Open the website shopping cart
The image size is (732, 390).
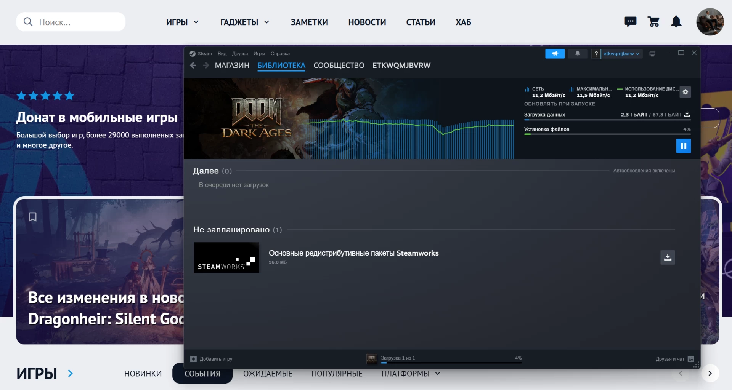653,22
